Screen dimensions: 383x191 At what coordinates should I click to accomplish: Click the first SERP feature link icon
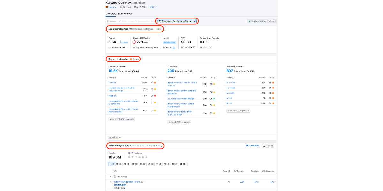click(129, 157)
